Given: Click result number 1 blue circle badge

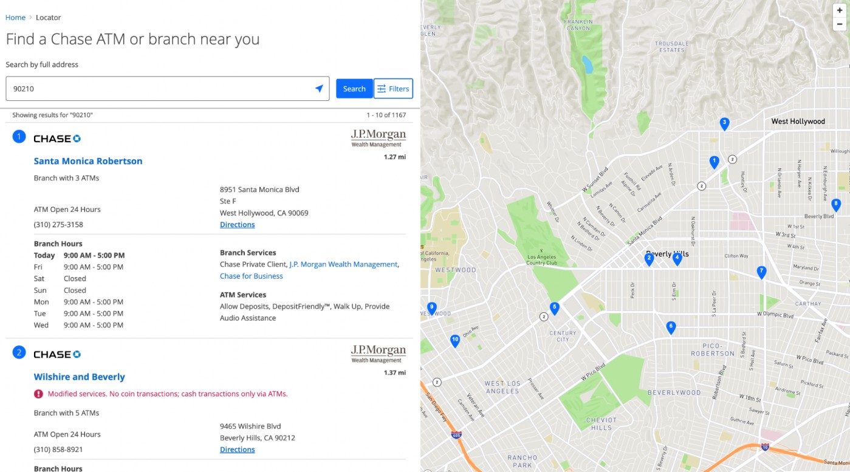Looking at the screenshot, I should pyautogui.click(x=19, y=137).
